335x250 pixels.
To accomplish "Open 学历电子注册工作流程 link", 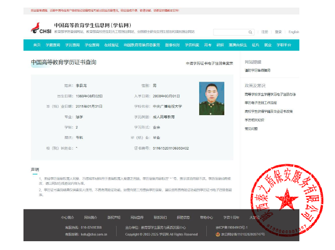I will point(261,103).
